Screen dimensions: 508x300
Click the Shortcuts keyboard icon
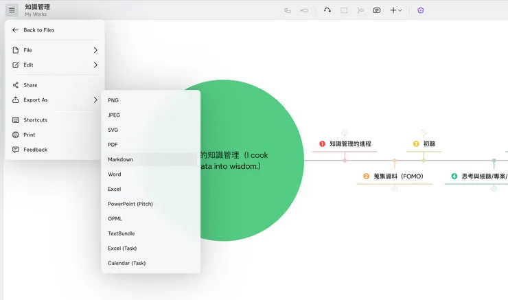tap(16, 120)
